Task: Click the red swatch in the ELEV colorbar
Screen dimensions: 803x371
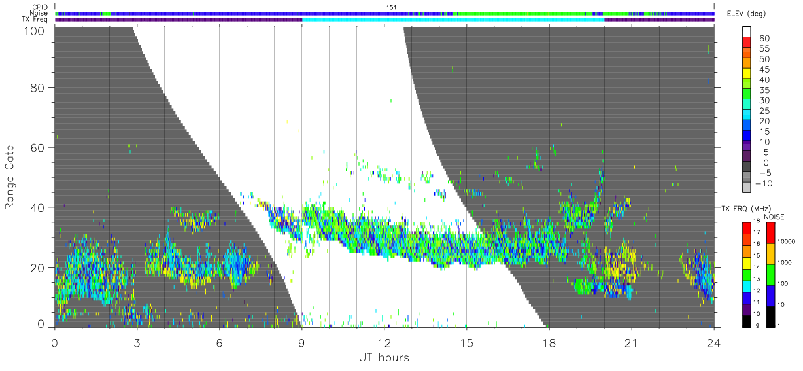Action: tap(747, 43)
